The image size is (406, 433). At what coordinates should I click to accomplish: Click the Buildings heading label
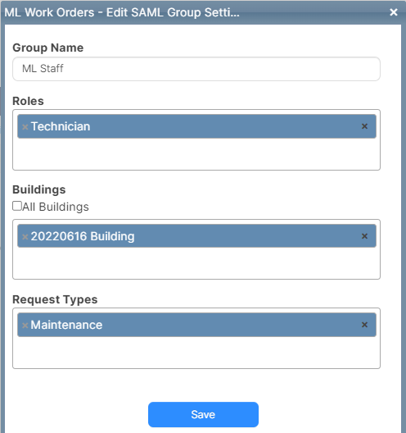pos(39,189)
